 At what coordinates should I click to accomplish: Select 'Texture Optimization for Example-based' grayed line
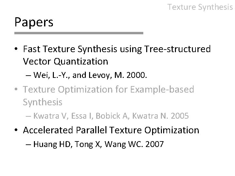[x=108, y=90]
